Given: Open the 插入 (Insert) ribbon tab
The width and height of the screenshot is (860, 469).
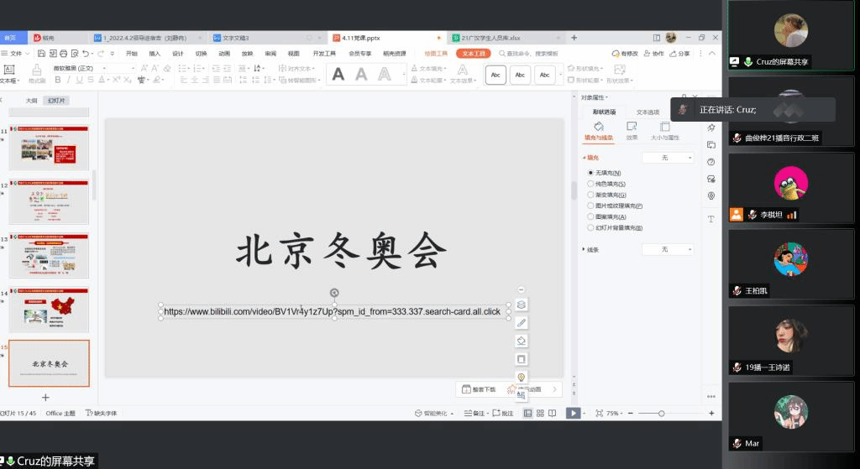Looking at the screenshot, I should click(x=155, y=54).
